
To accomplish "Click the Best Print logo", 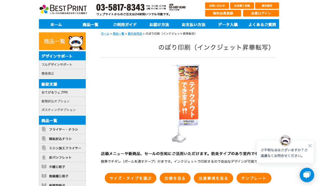I will coord(63,9).
